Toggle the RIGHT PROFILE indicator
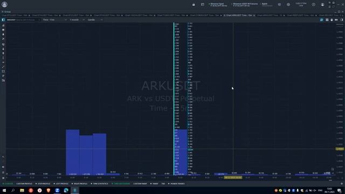Image resolution: width=345 pixels, height=194 pixels. point(79,184)
